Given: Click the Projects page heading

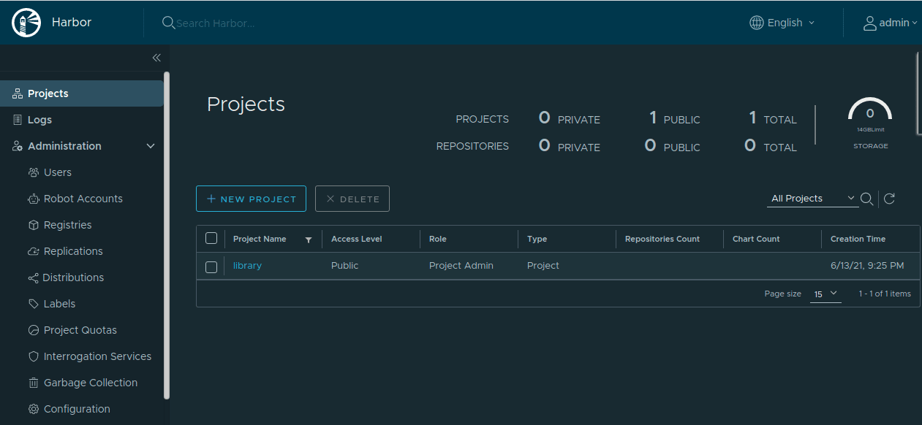Looking at the screenshot, I should pos(246,104).
